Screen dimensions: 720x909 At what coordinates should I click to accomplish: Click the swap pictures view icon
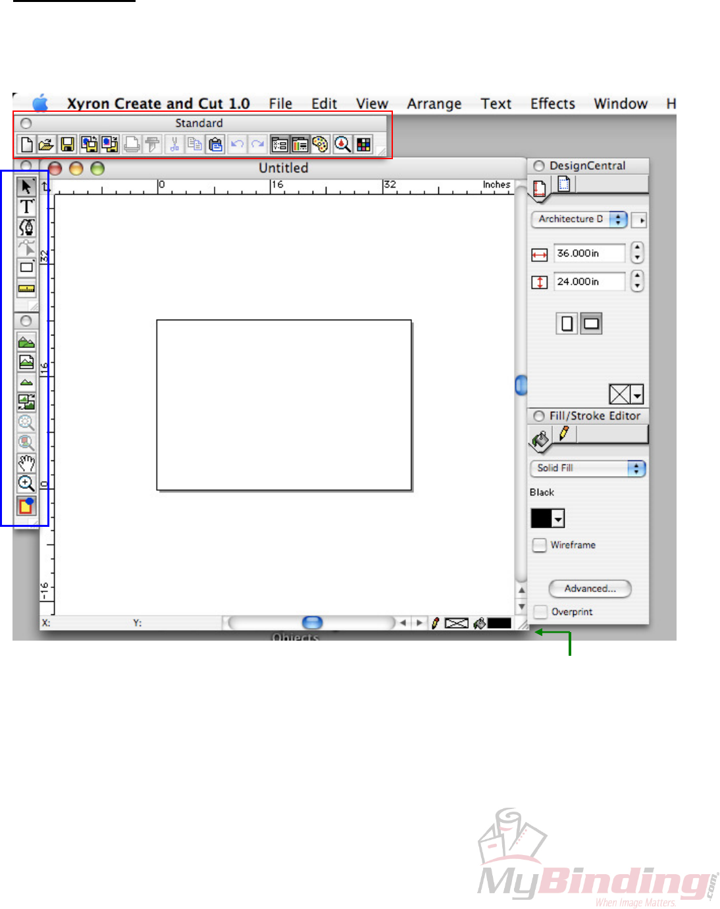point(26,403)
